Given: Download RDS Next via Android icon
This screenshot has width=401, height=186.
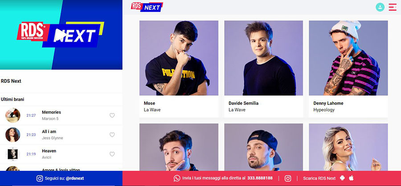Looking at the screenshot, I should [343, 178].
